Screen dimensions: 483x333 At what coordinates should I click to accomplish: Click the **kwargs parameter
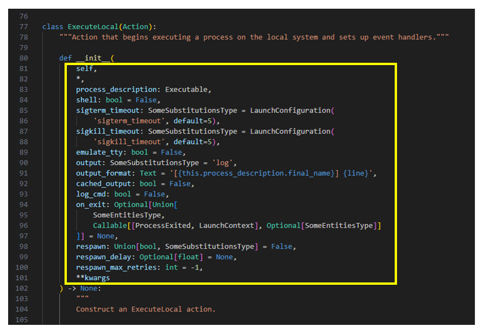93,278
